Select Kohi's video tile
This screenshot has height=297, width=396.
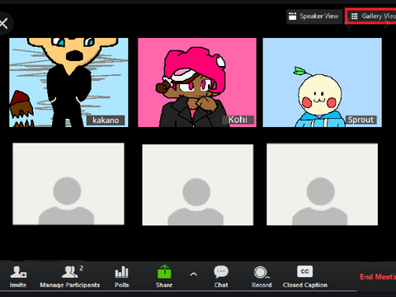[197, 82]
